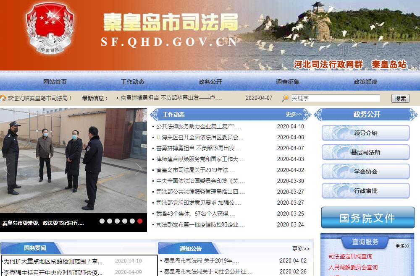420x276 pixels.
Task: Click date 2020-03-24 in 工作动态 list
Action: 291,224
